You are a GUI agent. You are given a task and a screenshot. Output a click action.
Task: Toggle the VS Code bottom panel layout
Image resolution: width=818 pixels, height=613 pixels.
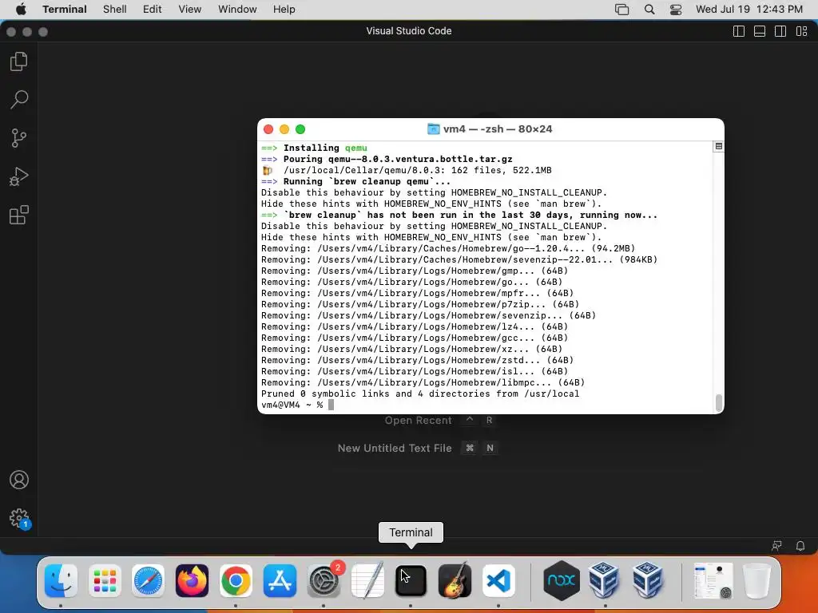point(760,31)
